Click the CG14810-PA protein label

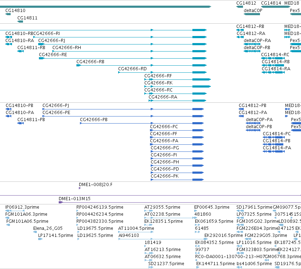click(20, 113)
